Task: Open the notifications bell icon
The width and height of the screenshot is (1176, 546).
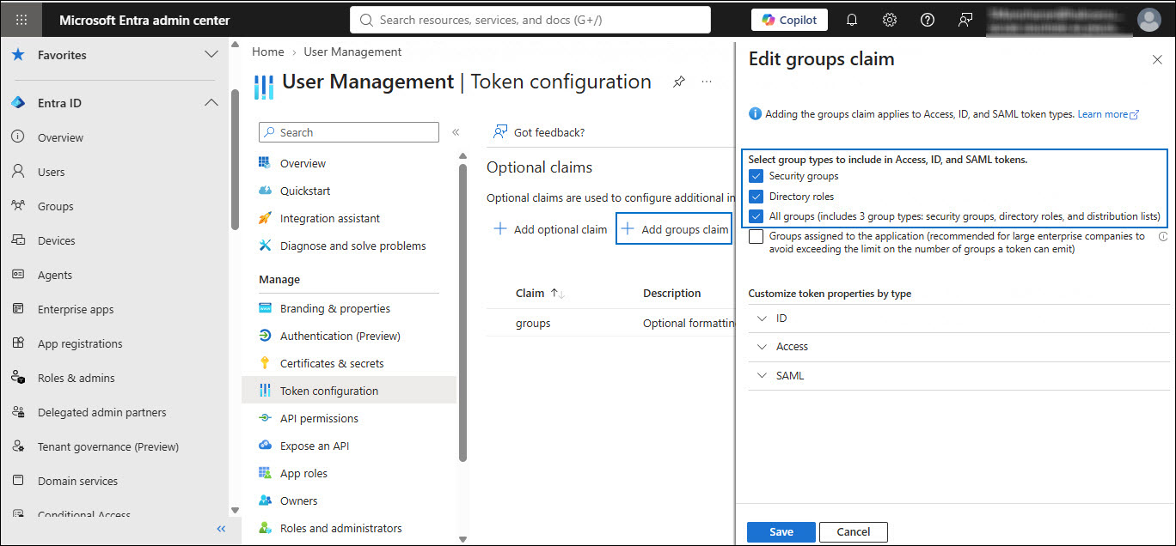Action: point(852,20)
